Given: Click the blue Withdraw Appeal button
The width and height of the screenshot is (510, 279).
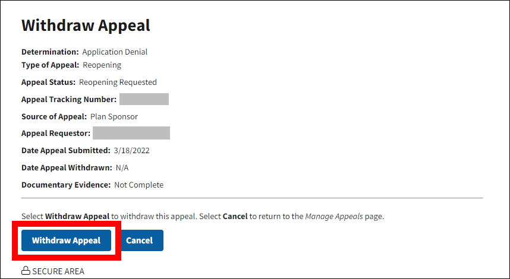Looking at the screenshot, I should (x=66, y=240).
